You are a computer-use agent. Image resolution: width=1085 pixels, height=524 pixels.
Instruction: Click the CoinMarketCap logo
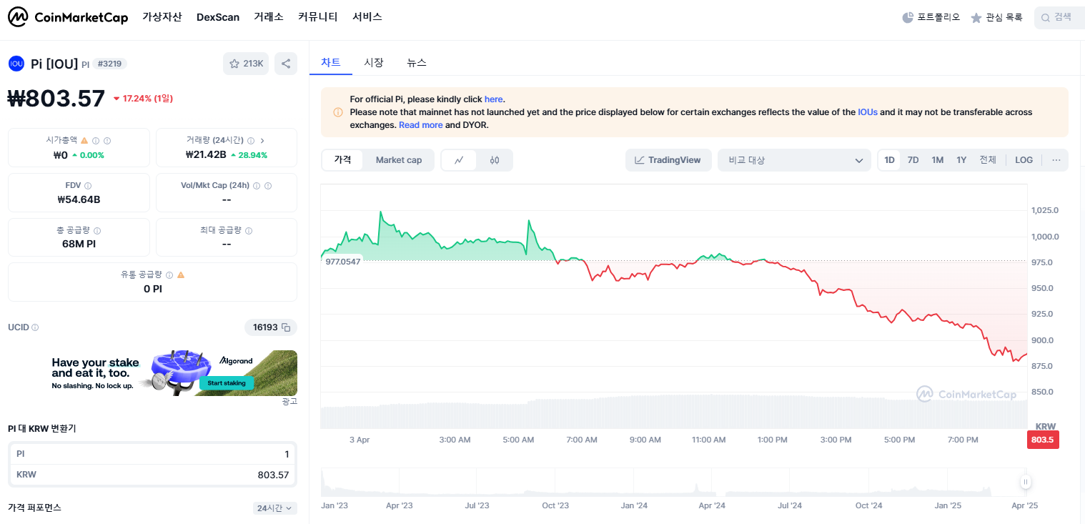pos(68,17)
